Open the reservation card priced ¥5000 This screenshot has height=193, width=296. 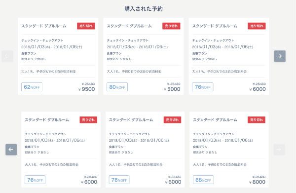point(143,56)
